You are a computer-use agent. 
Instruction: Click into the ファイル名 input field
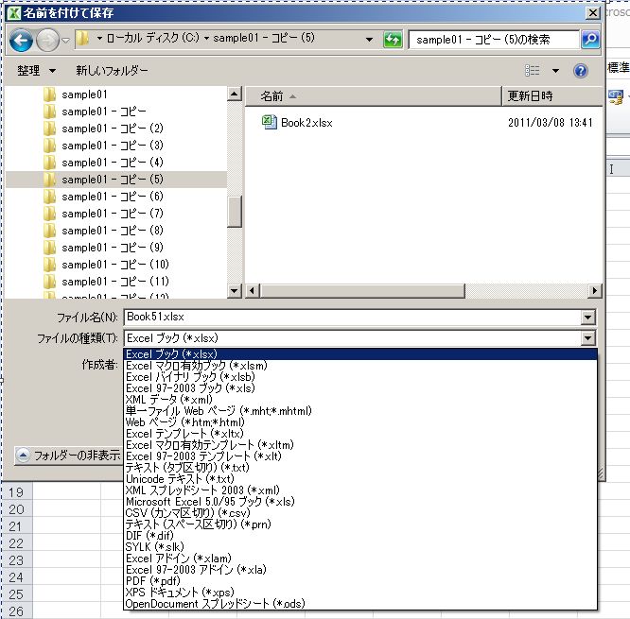pyautogui.click(x=353, y=318)
